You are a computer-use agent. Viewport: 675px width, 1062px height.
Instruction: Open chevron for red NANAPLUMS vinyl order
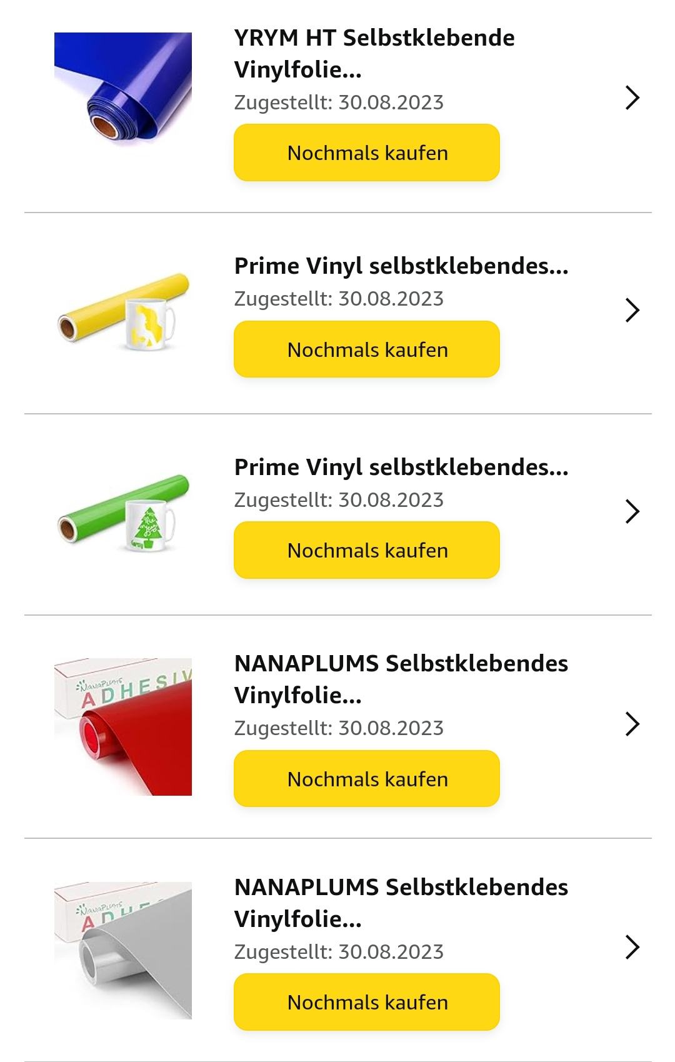click(632, 724)
